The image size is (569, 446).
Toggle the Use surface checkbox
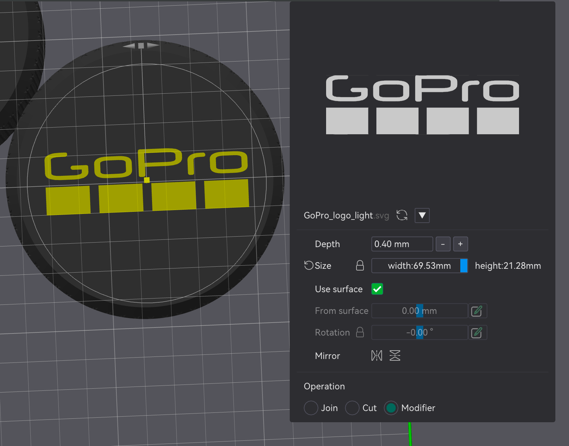coord(377,289)
